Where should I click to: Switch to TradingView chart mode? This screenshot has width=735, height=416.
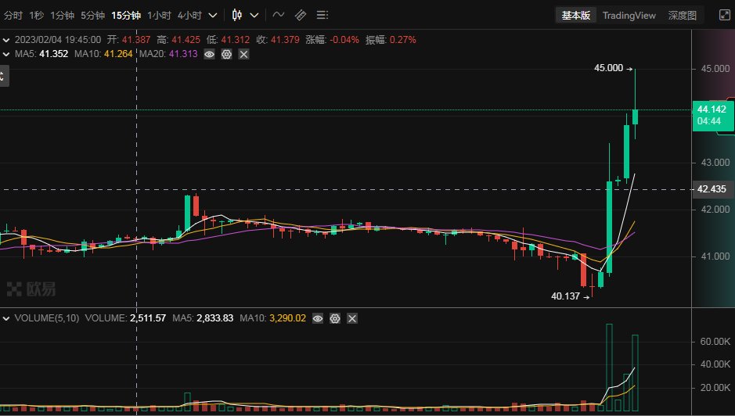pyautogui.click(x=629, y=16)
